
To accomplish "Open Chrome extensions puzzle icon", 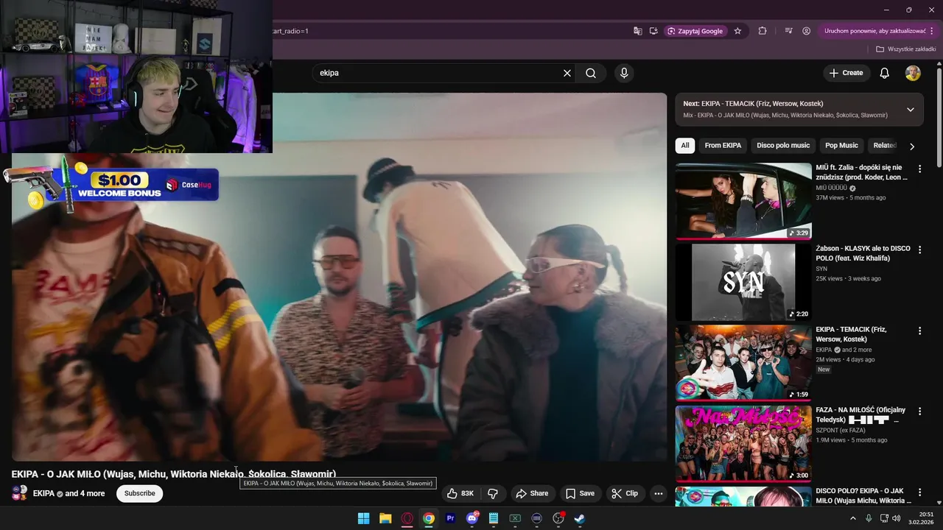I will (x=763, y=31).
